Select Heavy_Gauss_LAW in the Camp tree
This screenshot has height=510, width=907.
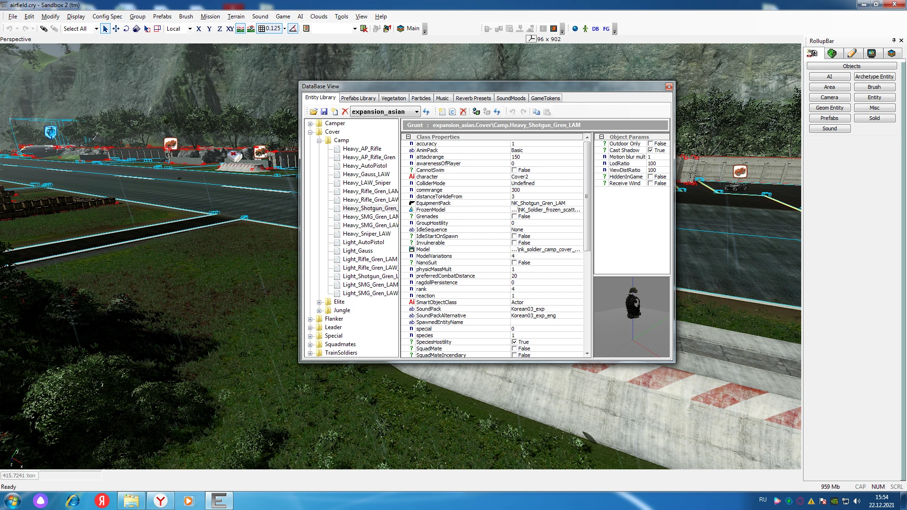tap(367, 174)
